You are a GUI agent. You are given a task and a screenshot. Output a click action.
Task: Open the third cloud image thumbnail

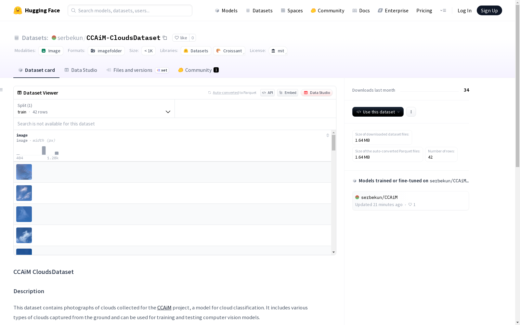coord(24,214)
